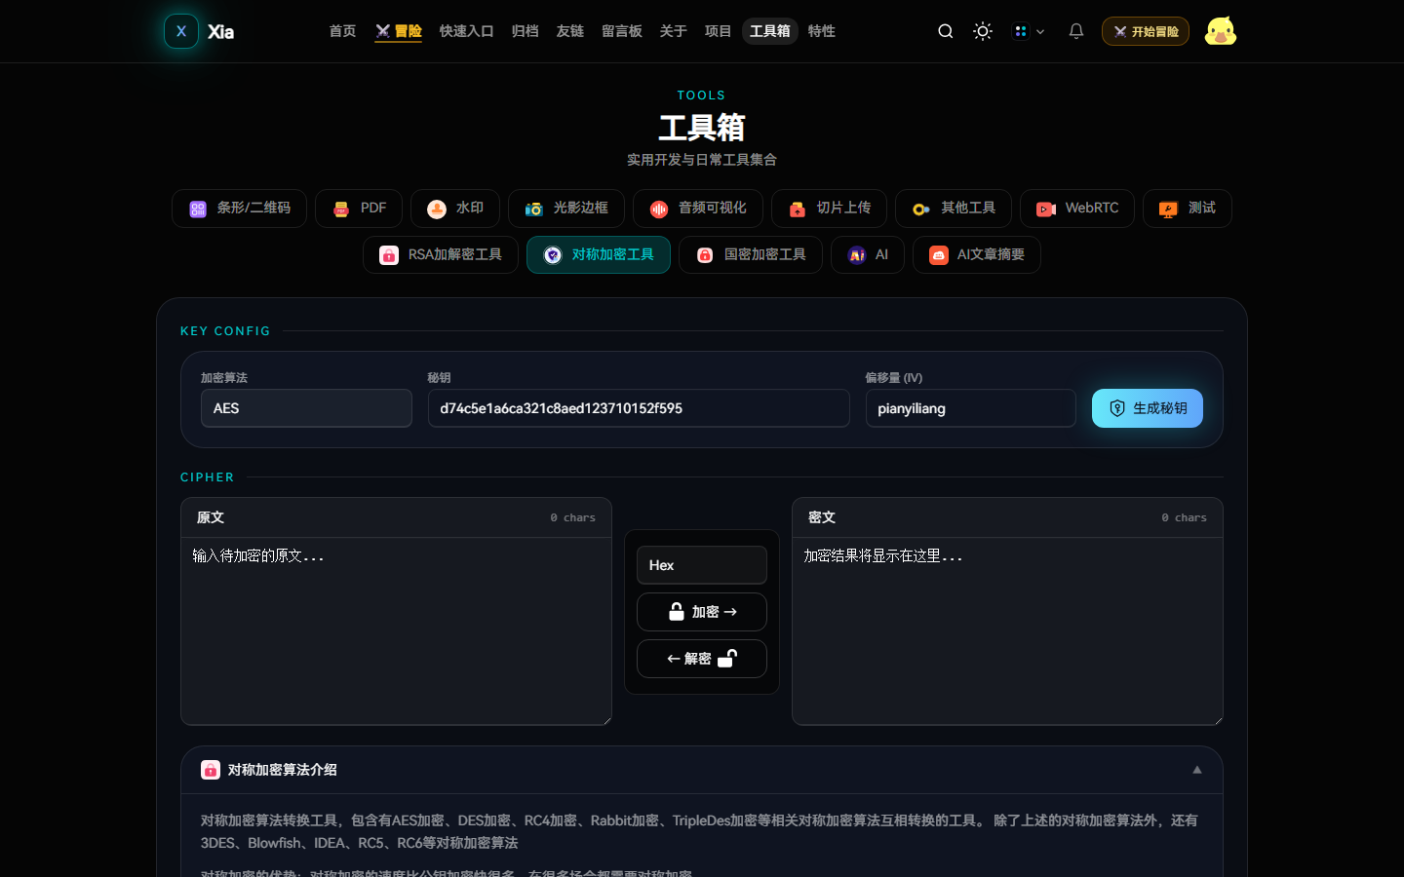Select the 条形/二维码 tool tab
Image resolution: width=1404 pixels, height=877 pixels.
click(x=239, y=209)
